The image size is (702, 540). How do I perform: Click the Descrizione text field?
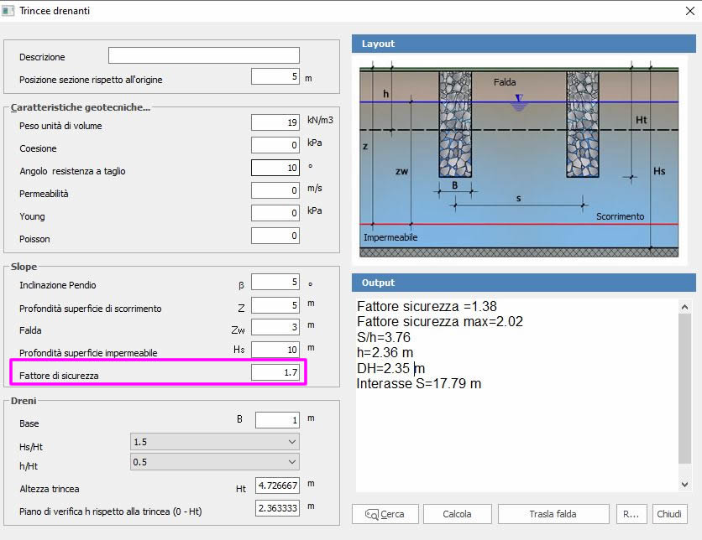204,55
